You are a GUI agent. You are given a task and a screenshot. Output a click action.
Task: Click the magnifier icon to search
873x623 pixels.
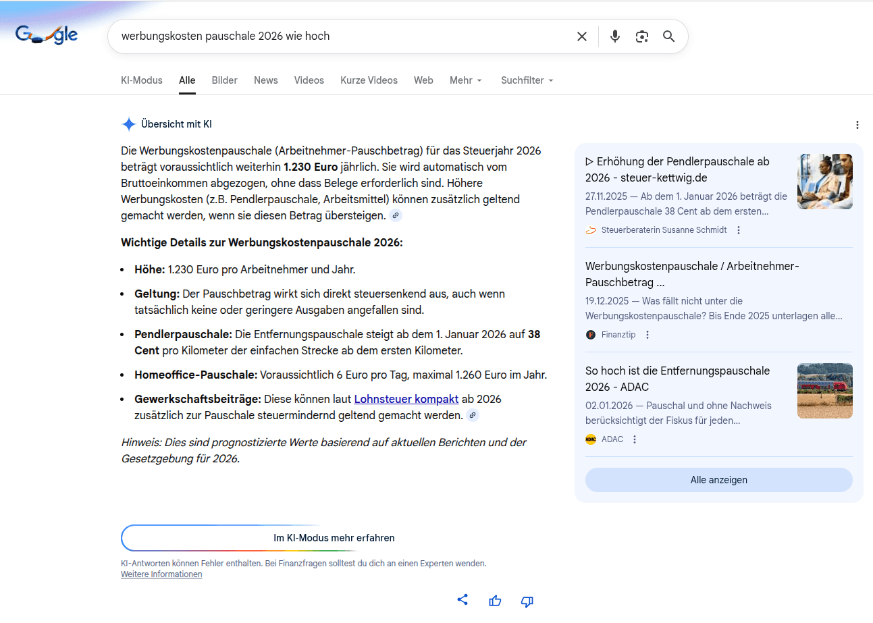tap(668, 36)
